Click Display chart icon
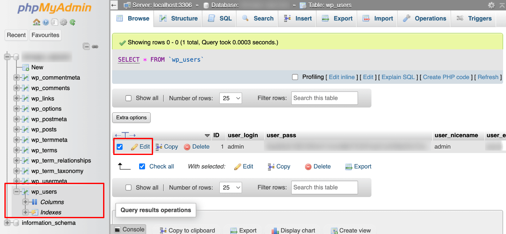The width and height of the screenshot is (506, 234). click(275, 231)
